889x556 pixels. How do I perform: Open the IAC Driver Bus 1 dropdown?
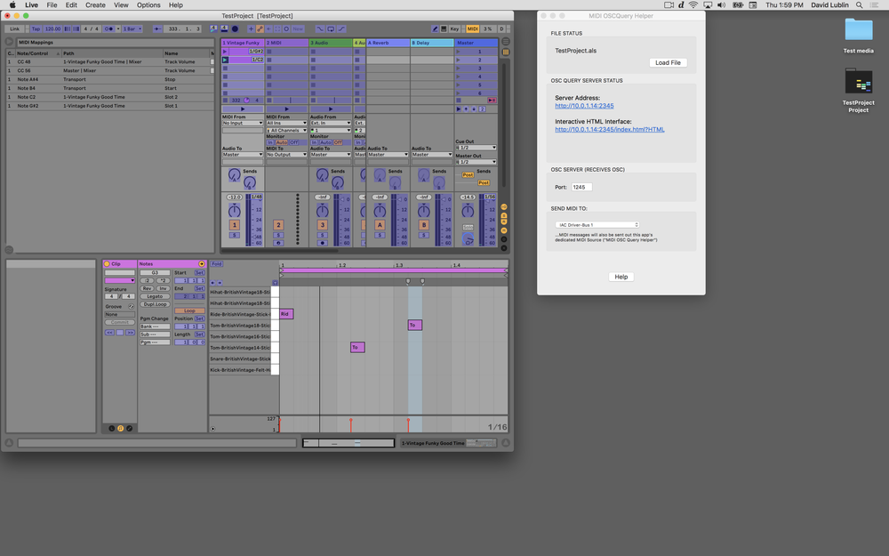pyautogui.click(x=597, y=225)
